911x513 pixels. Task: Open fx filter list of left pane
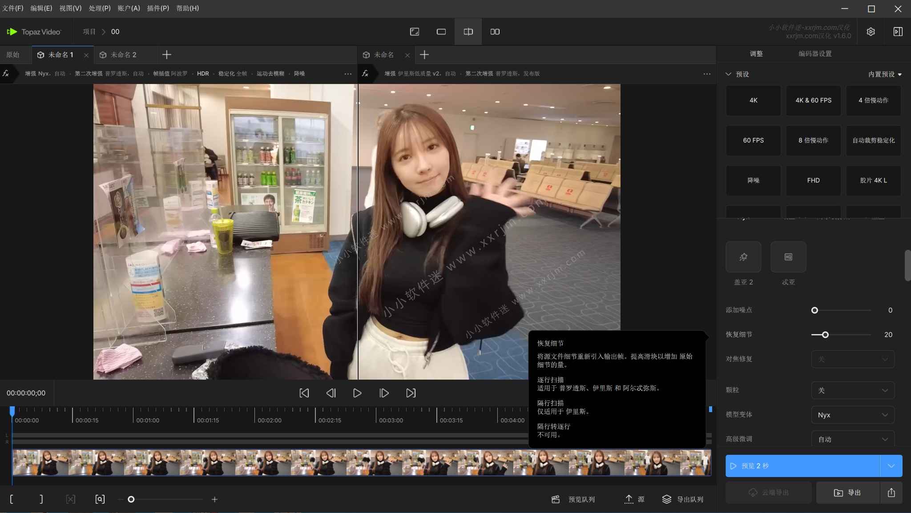click(6, 73)
